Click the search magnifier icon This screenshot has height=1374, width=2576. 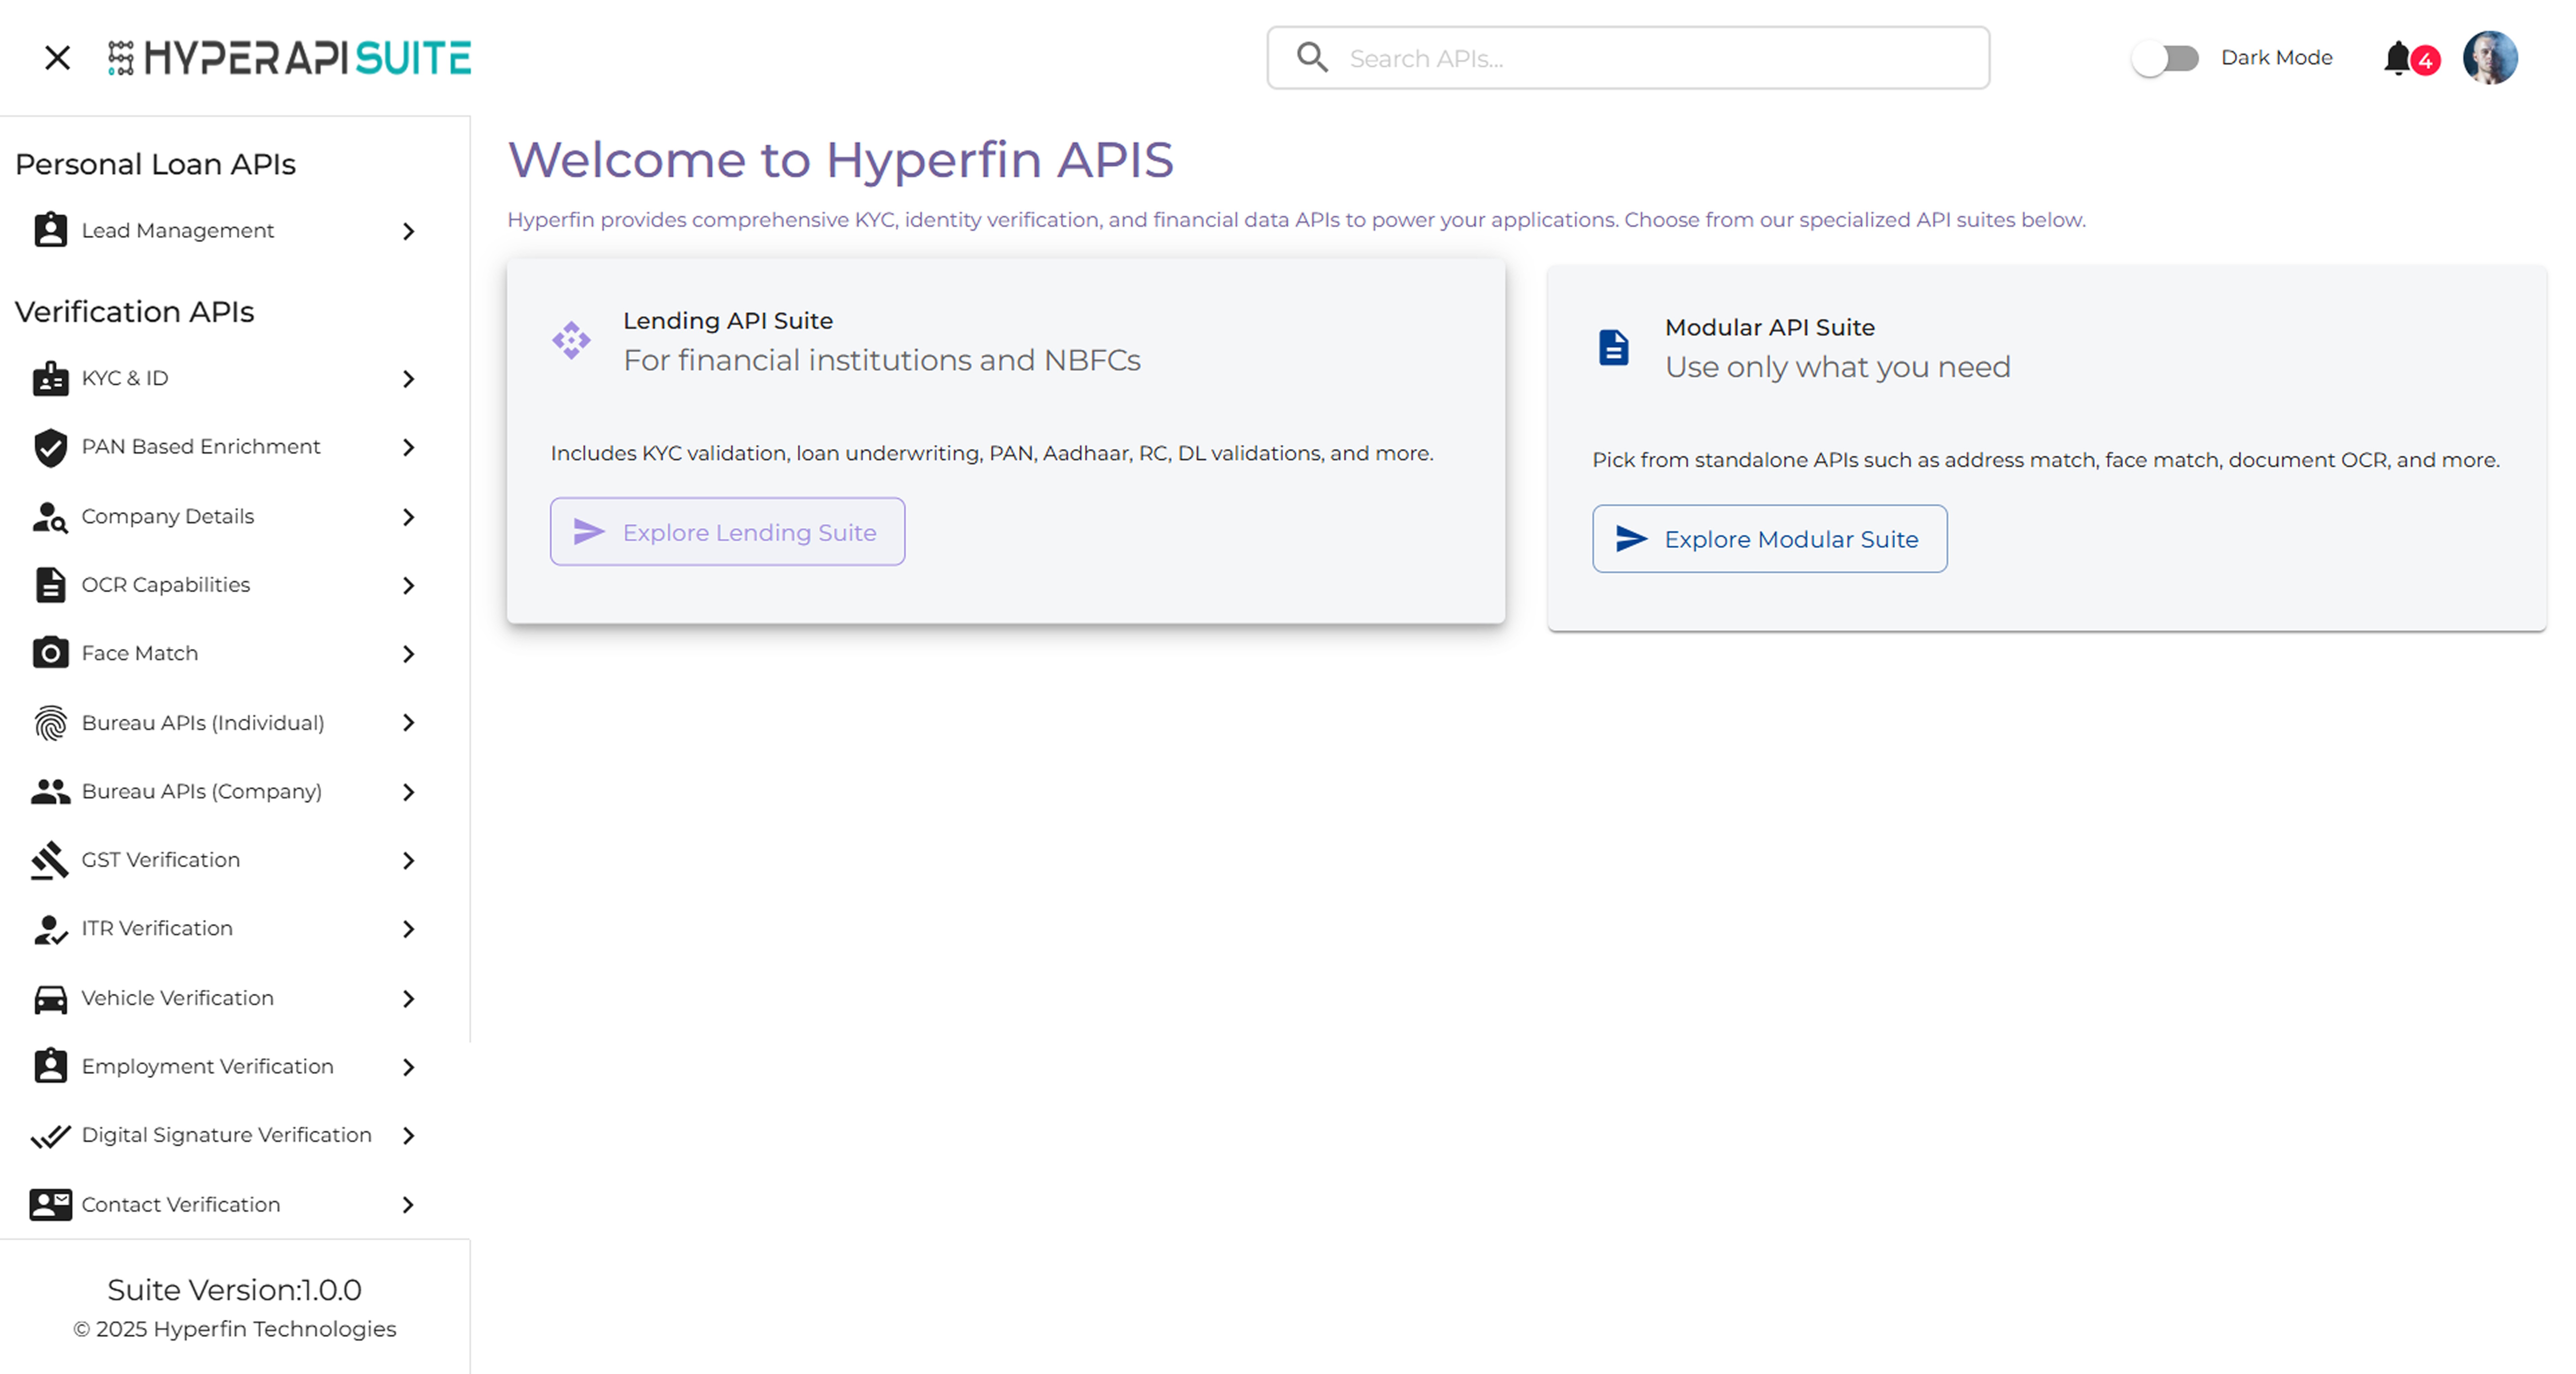tap(1312, 58)
